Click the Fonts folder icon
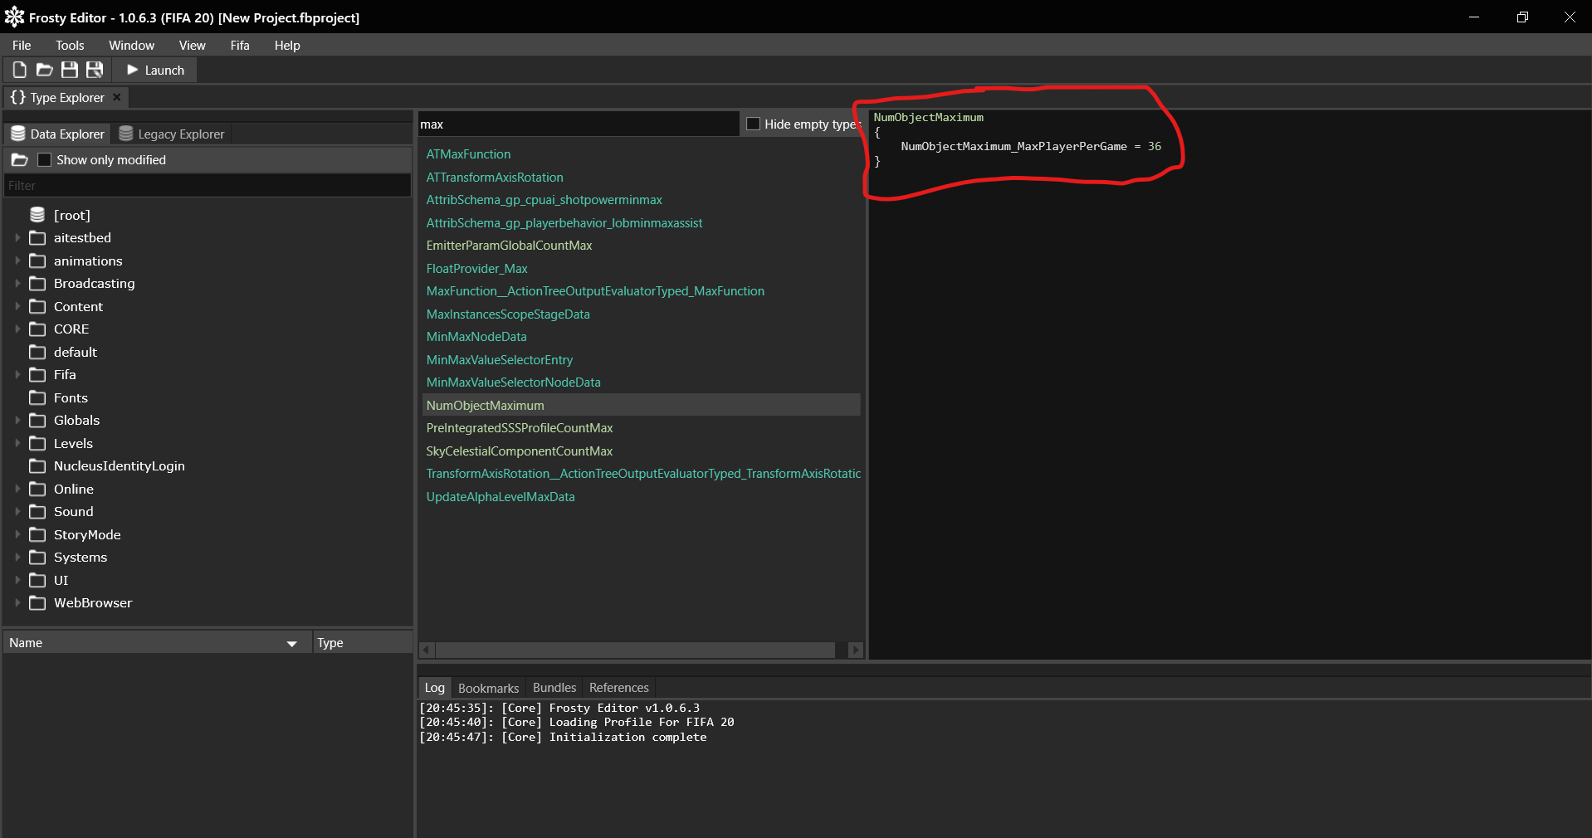 [37, 397]
